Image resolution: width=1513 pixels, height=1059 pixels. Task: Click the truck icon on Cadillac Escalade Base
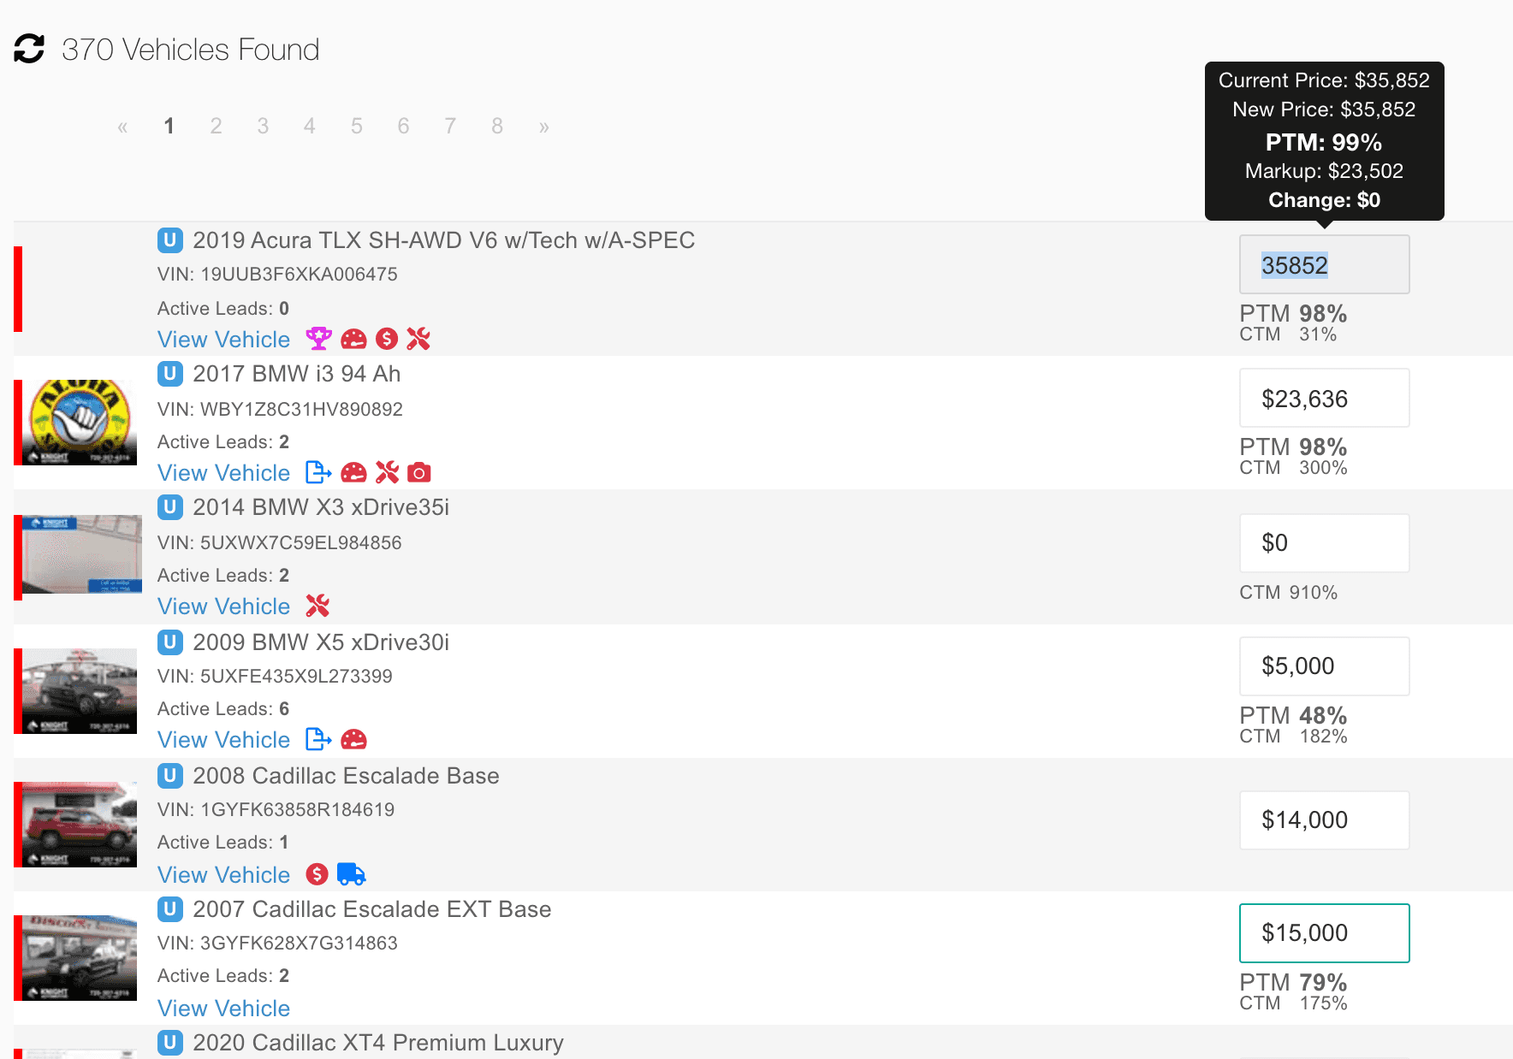coord(351,874)
